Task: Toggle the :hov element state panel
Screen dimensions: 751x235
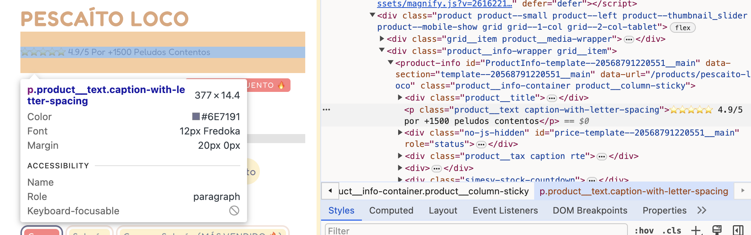Action: 644,230
